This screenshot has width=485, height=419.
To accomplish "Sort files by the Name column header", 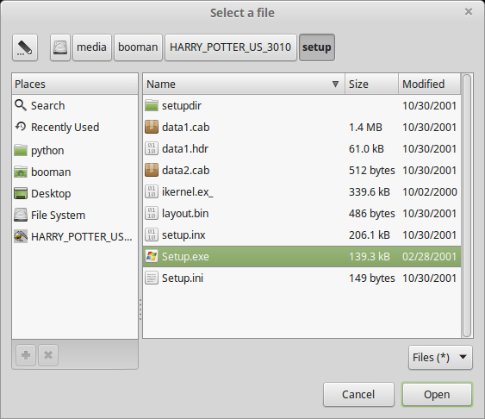I will 244,84.
